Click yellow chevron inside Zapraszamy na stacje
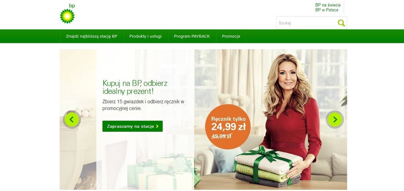The width and height of the screenshot is (404, 191). (157, 126)
